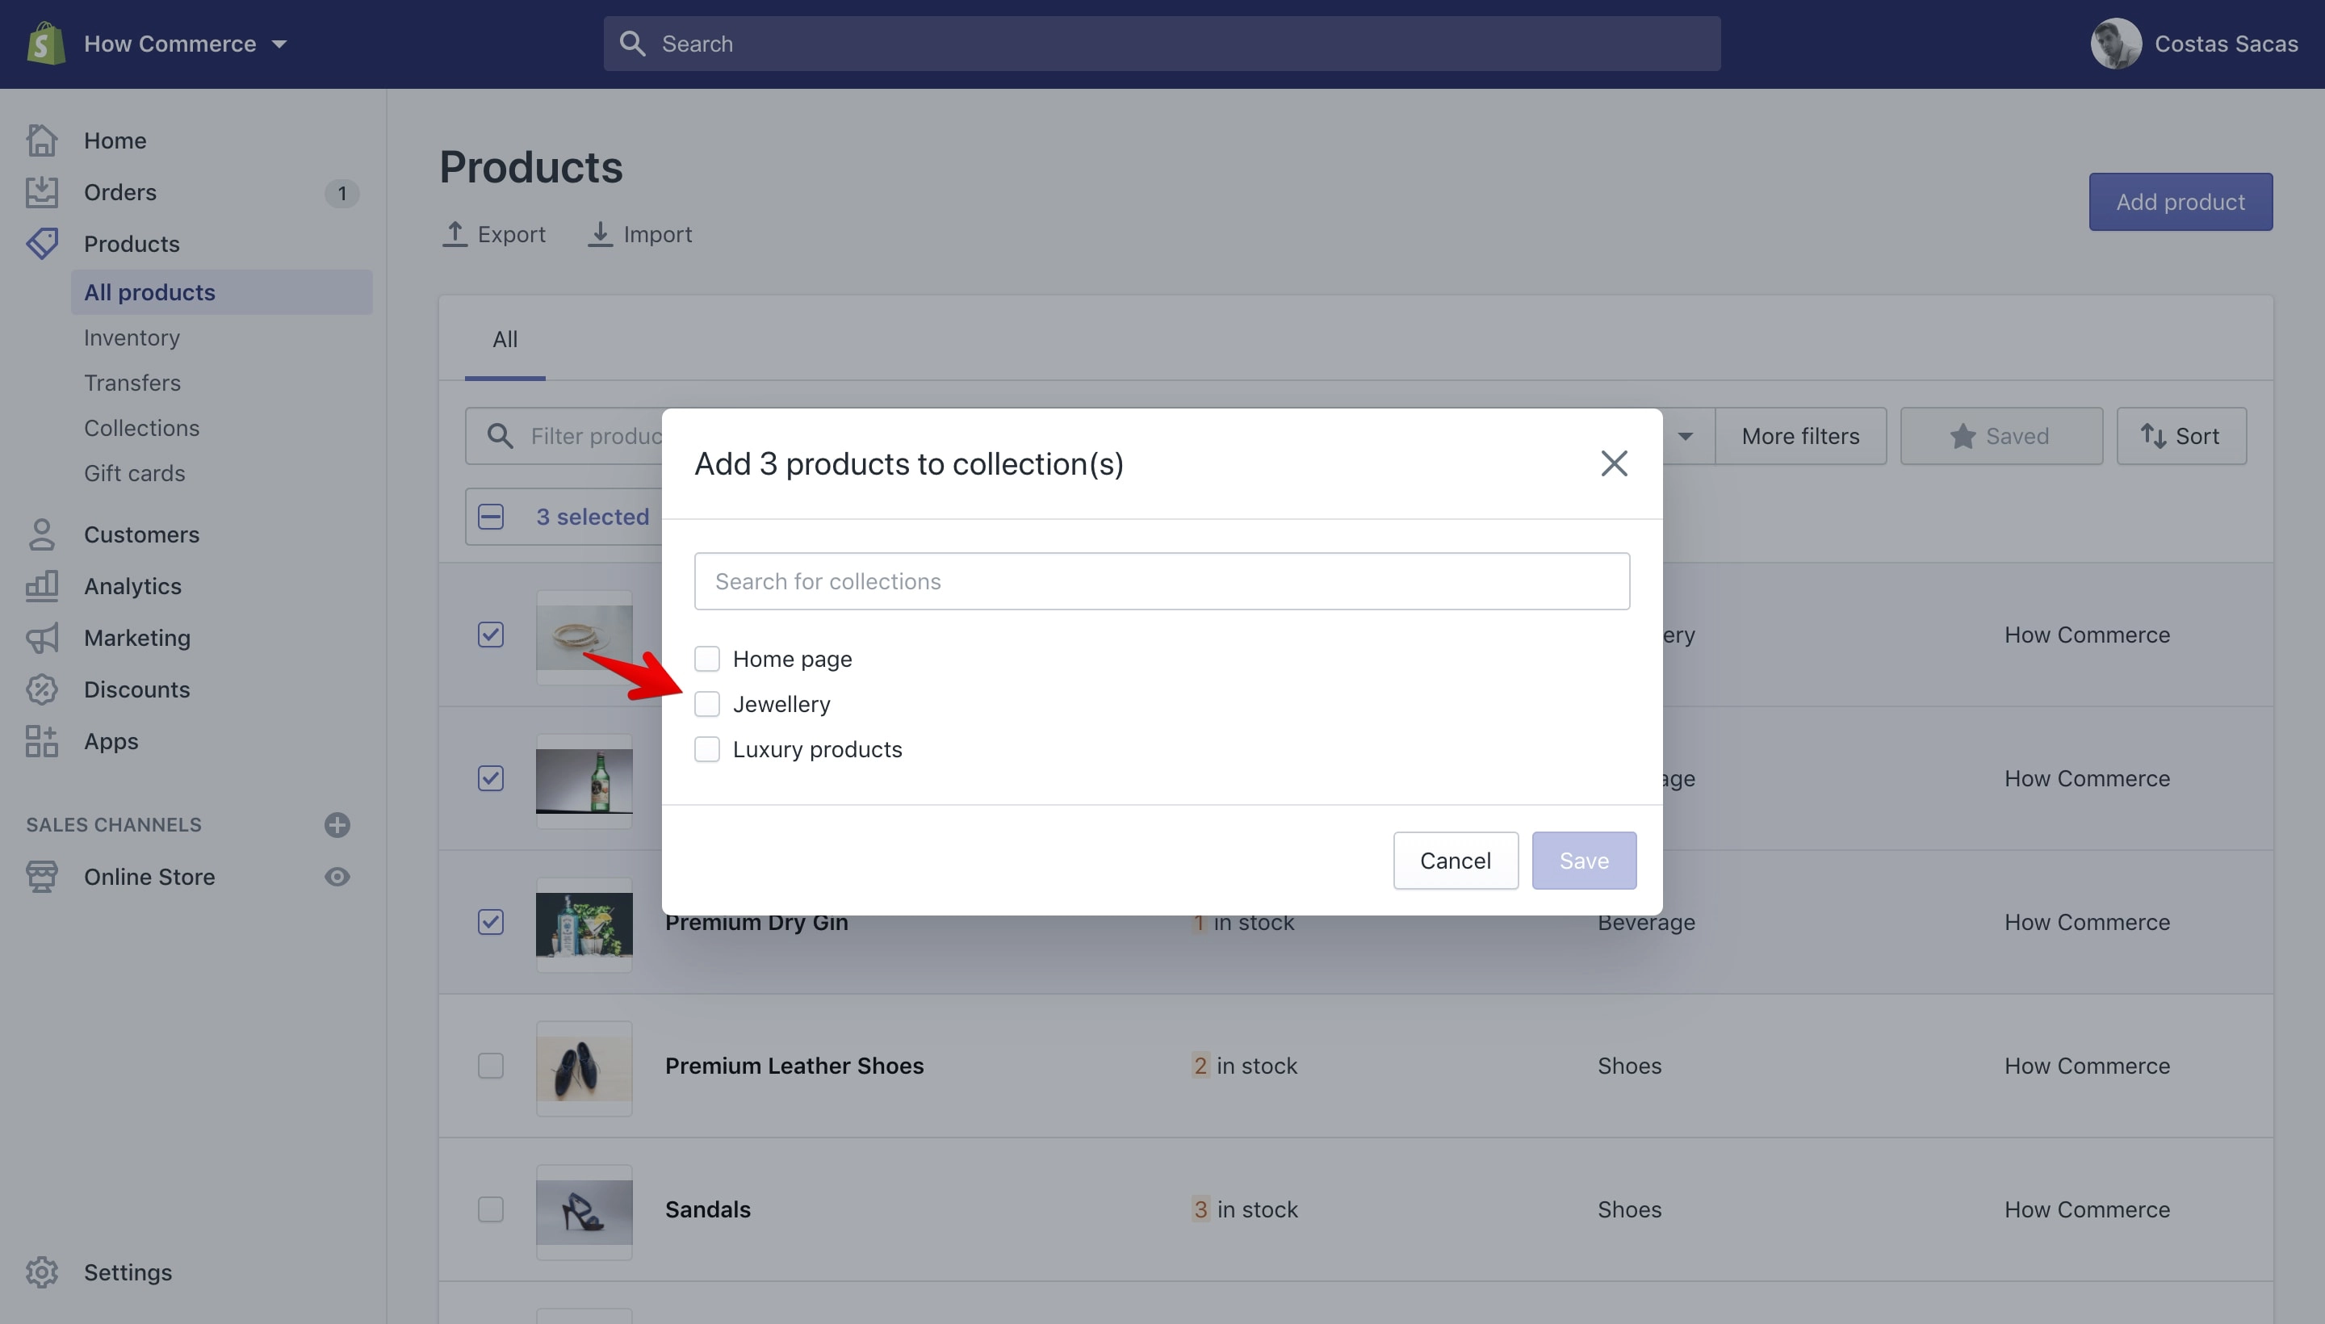Image resolution: width=2325 pixels, height=1324 pixels.
Task: Uncheck the Premium Dry Gin checkbox
Action: 491,922
